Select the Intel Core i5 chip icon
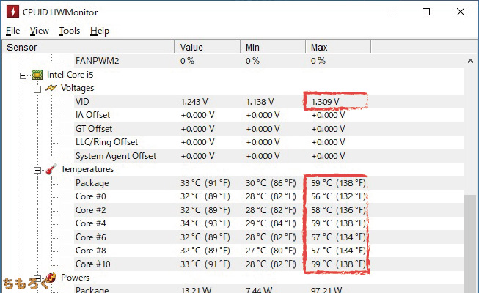This screenshot has height=293, width=479. [37, 75]
